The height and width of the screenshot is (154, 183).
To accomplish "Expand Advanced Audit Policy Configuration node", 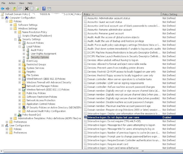I will tap(20, 111).
